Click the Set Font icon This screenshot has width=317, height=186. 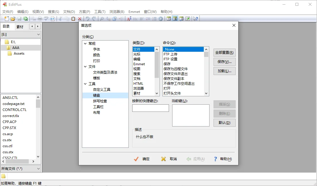[x=129, y=19]
